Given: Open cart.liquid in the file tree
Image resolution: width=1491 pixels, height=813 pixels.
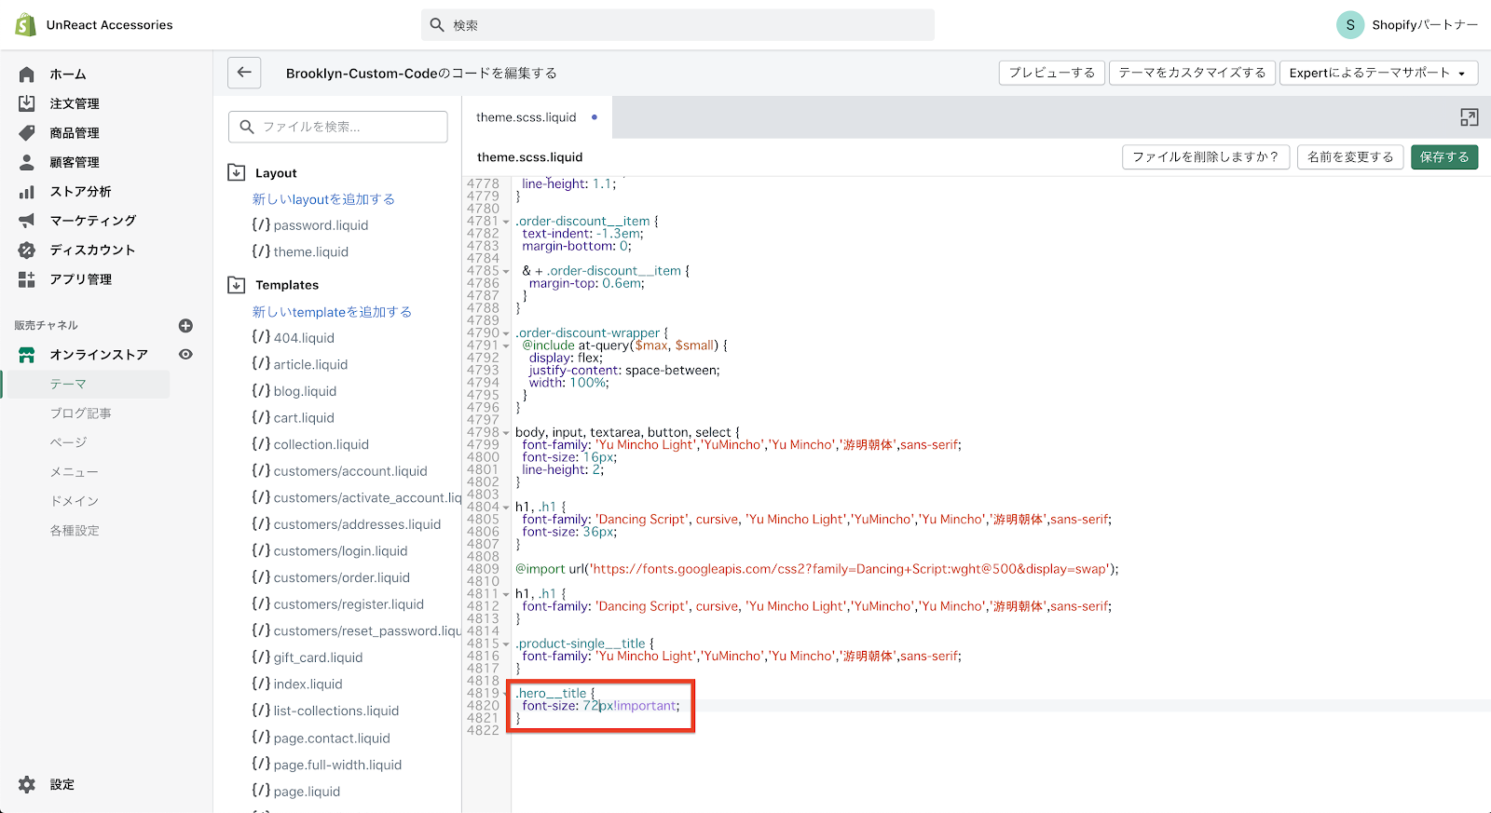Looking at the screenshot, I should tap(304, 418).
